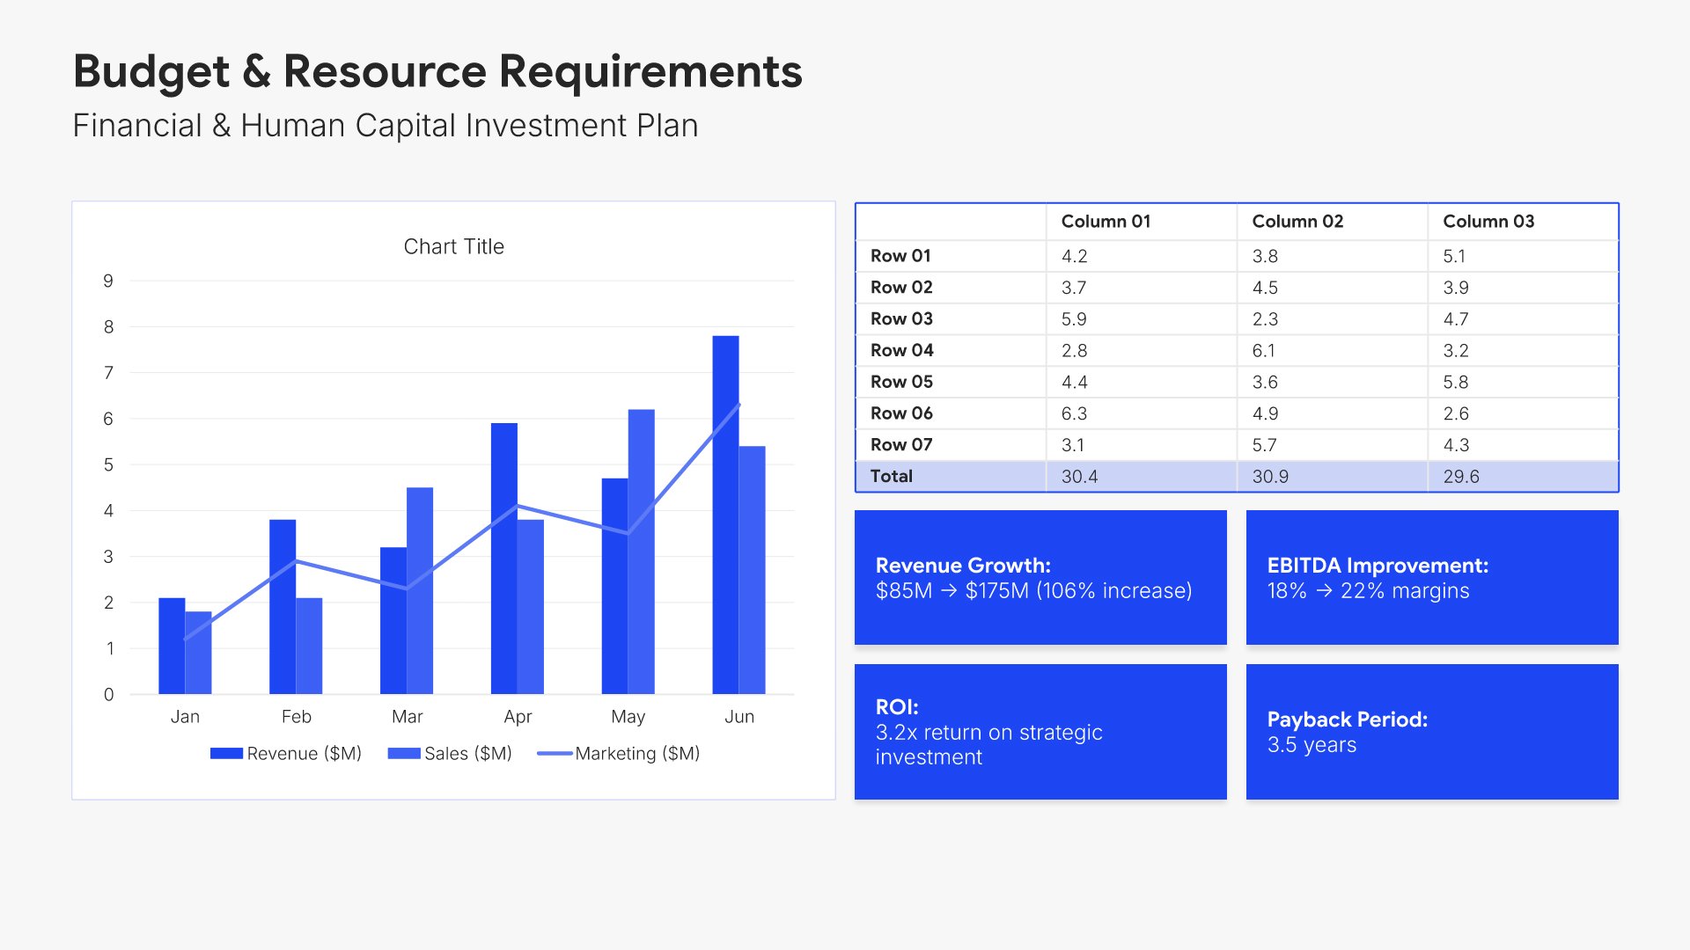Click the Revenue Growth info card
The height and width of the screenshot is (950, 1690).
tap(1040, 578)
